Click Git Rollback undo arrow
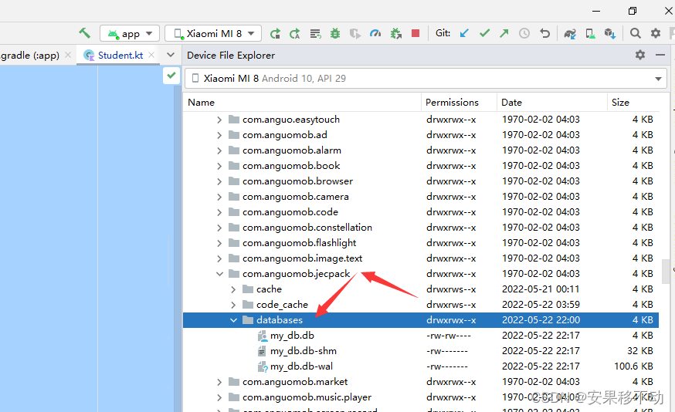 [x=544, y=33]
